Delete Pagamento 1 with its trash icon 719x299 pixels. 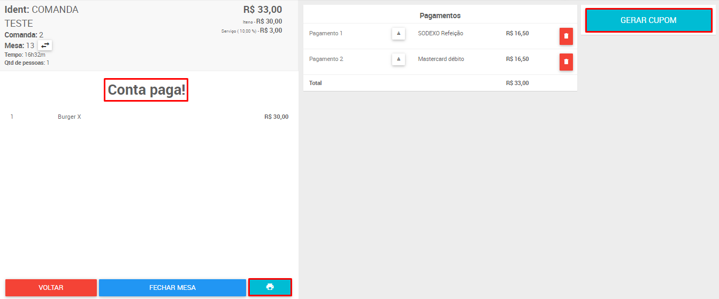pyautogui.click(x=566, y=36)
